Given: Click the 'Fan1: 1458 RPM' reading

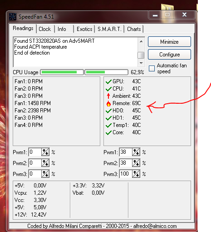Looking at the screenshot, I should click(x=33, y=103).
